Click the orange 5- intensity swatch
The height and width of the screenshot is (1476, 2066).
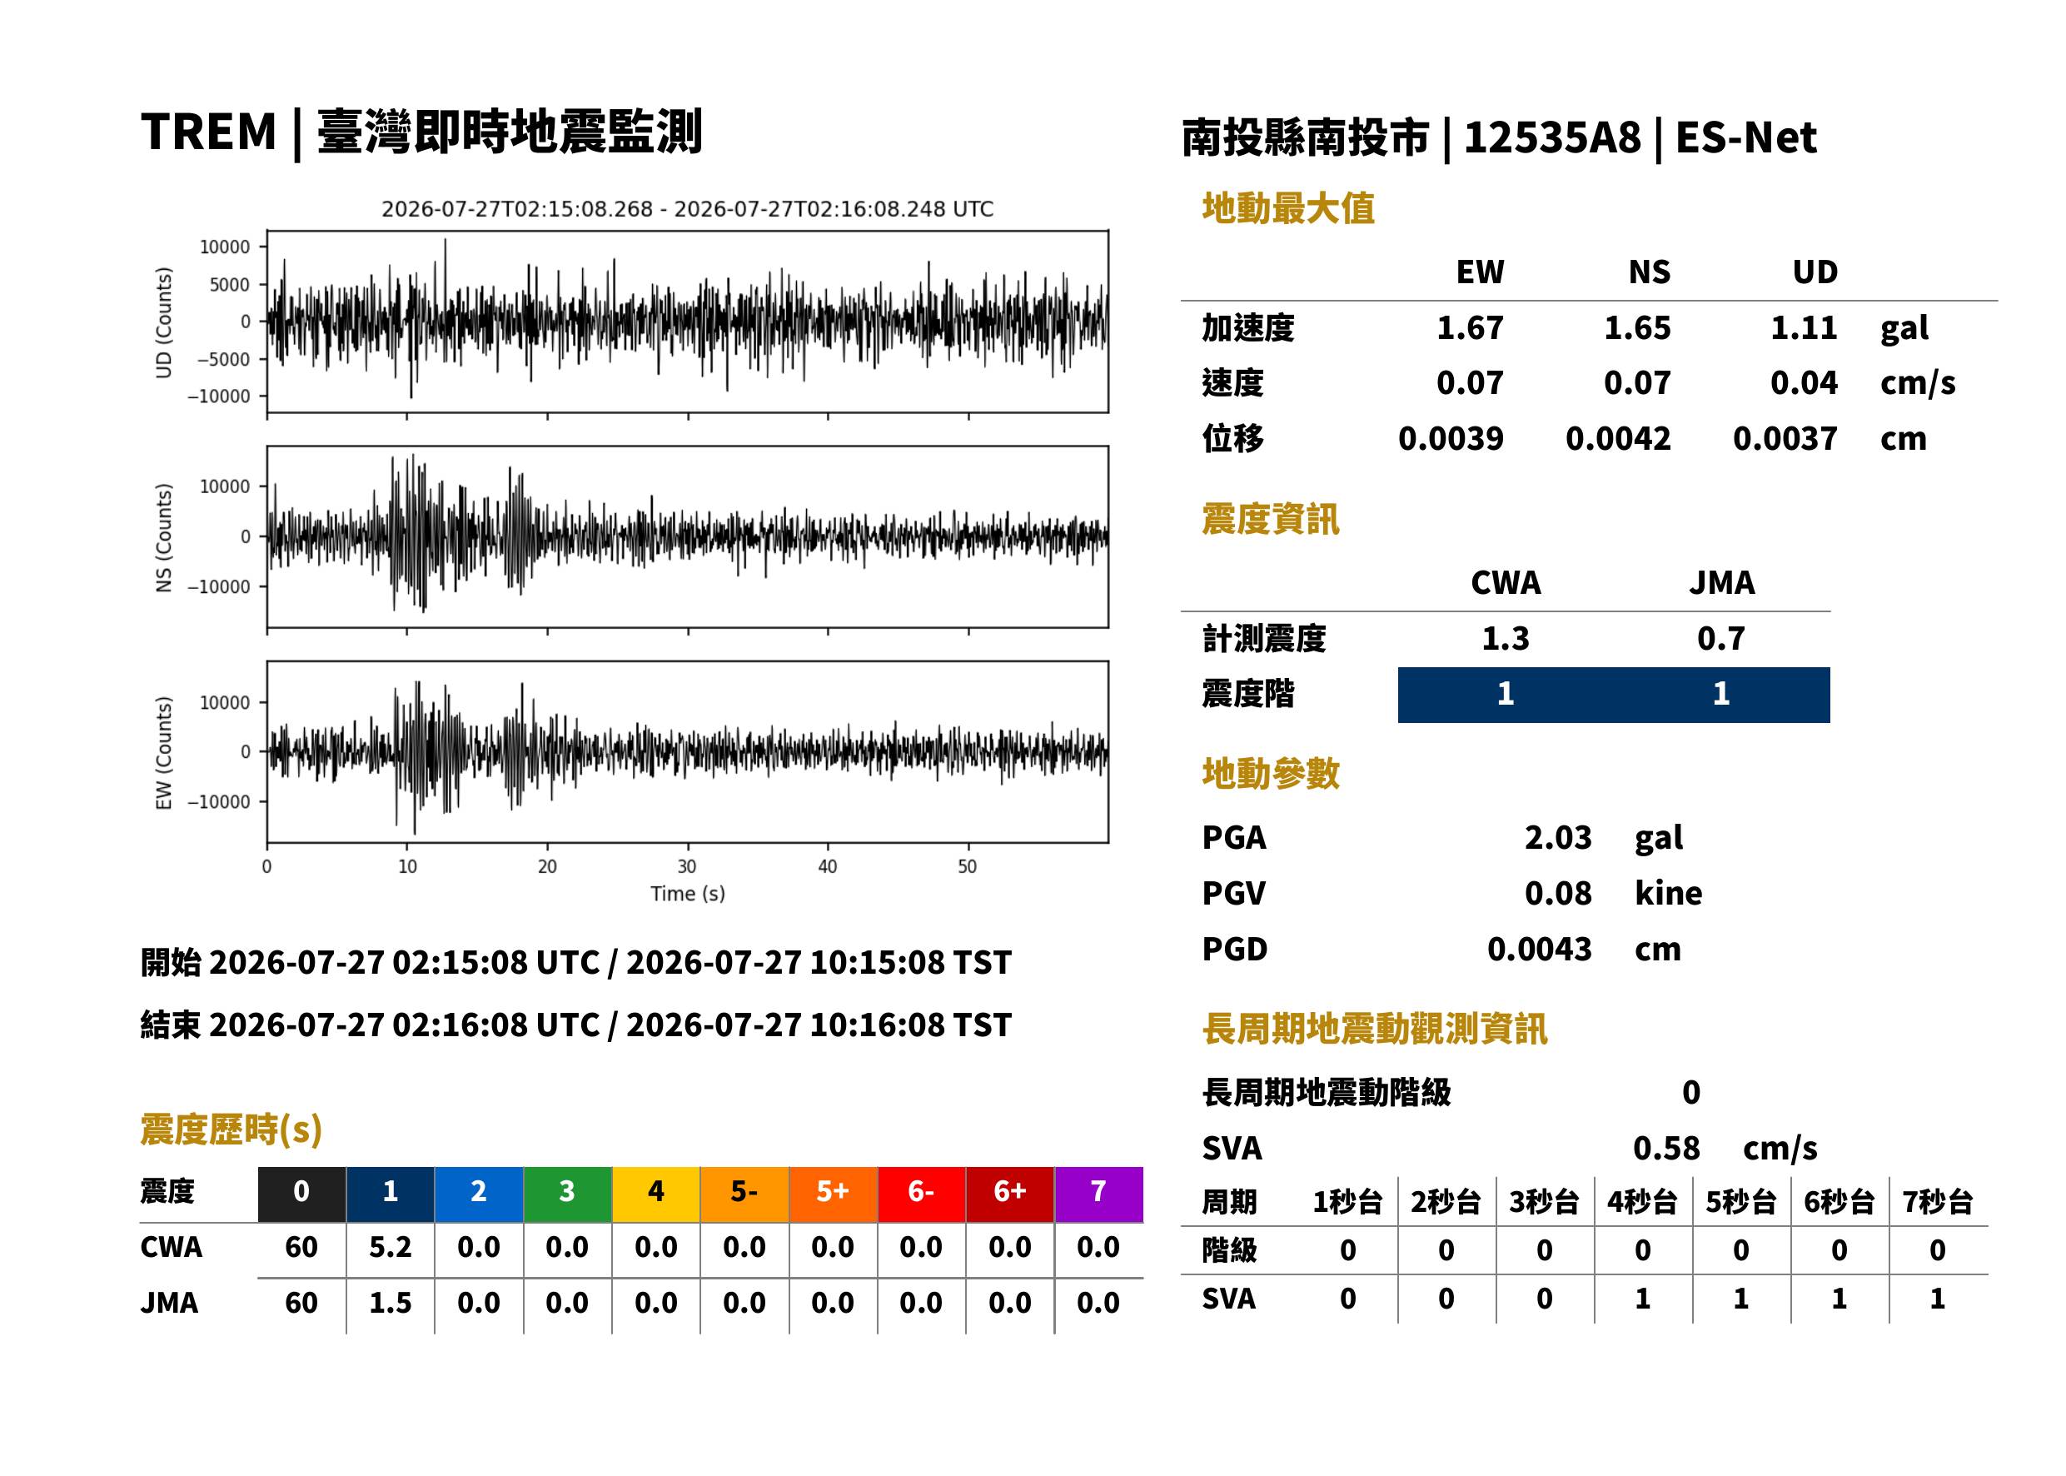744,1194
